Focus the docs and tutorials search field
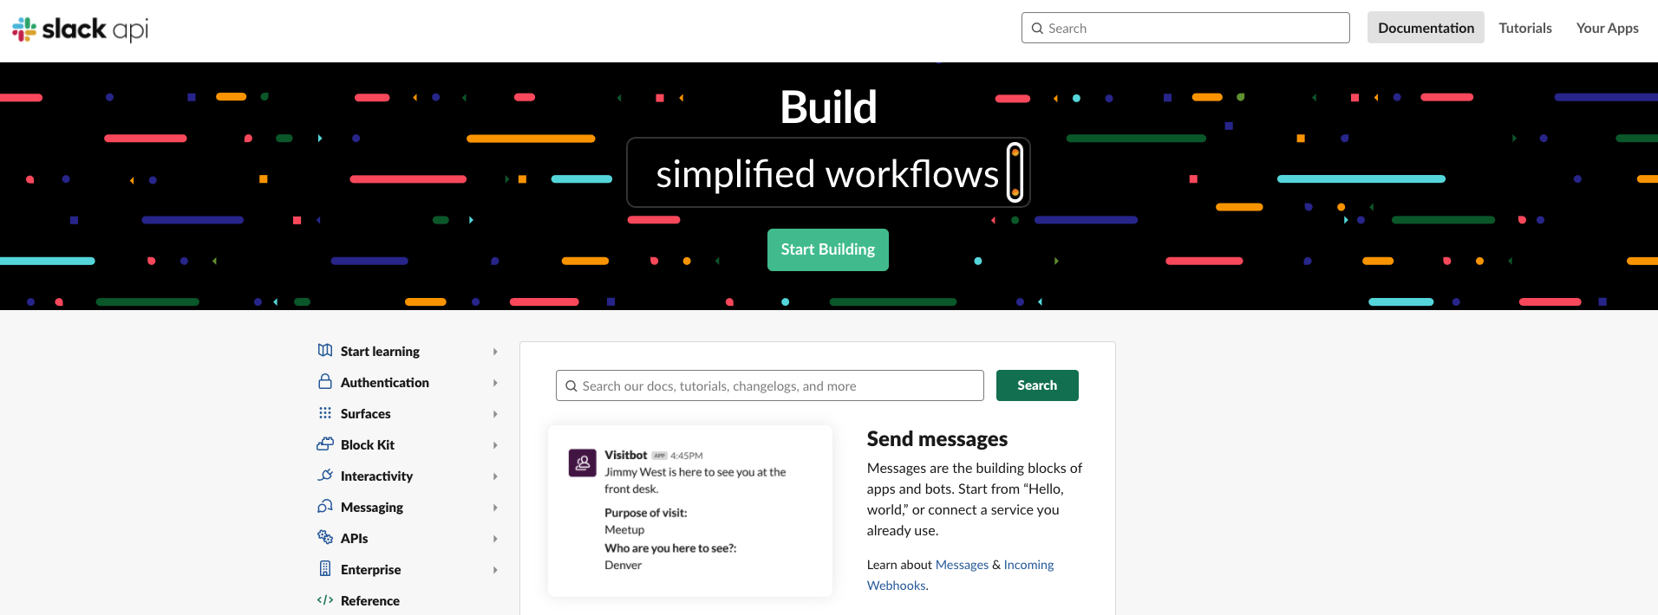 (770, 385)
